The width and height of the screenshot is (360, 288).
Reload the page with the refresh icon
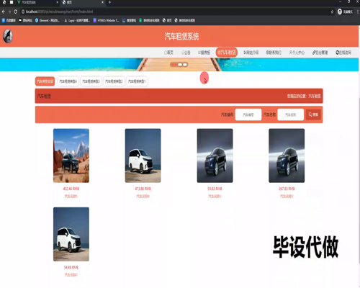pyautogui.click(x=16, y=12)
